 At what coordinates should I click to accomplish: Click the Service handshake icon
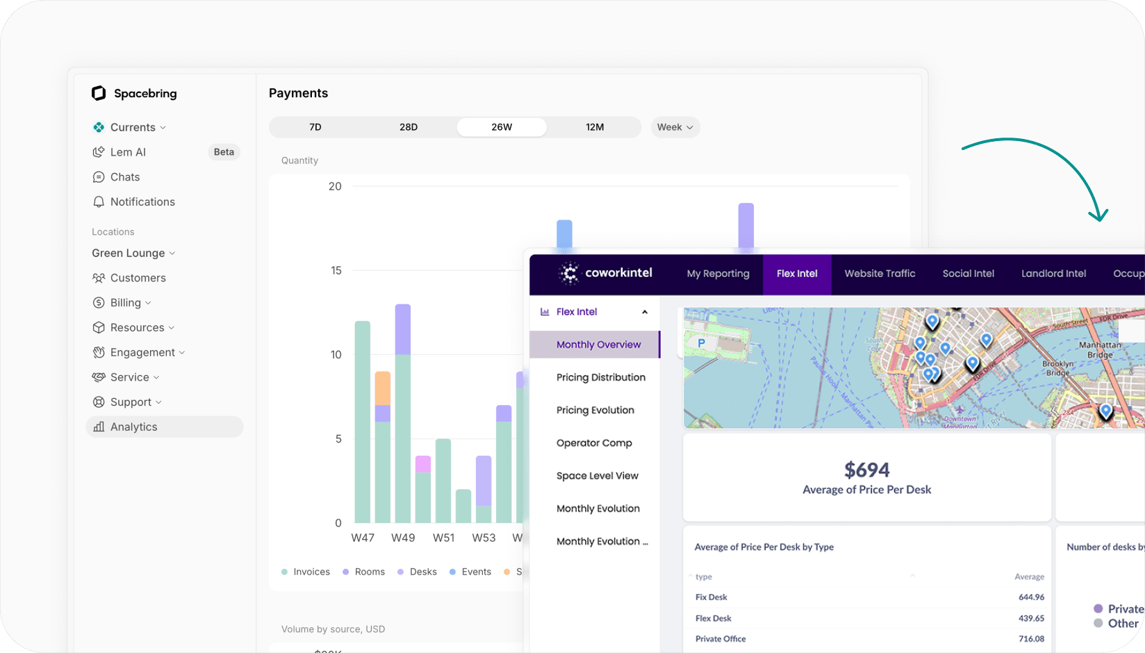click(99, 377)
